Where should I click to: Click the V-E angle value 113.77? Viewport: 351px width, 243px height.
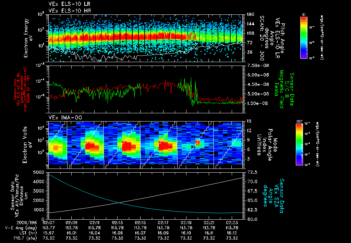tap(49, 228)
